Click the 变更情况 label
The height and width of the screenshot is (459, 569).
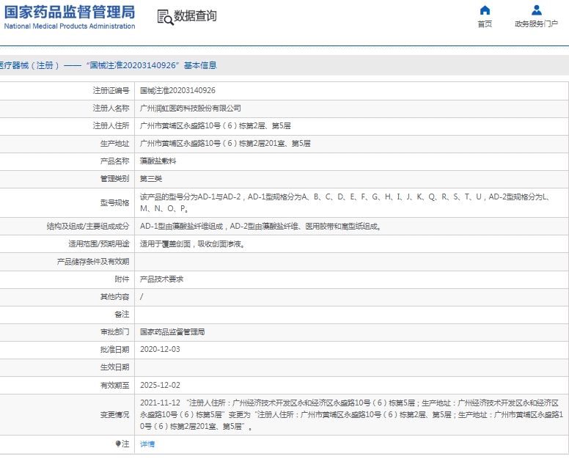pyautogui.click(x=114, y=414)
